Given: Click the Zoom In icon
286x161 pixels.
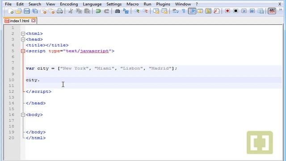Looking at the screenshot, I should pos(137,11).
